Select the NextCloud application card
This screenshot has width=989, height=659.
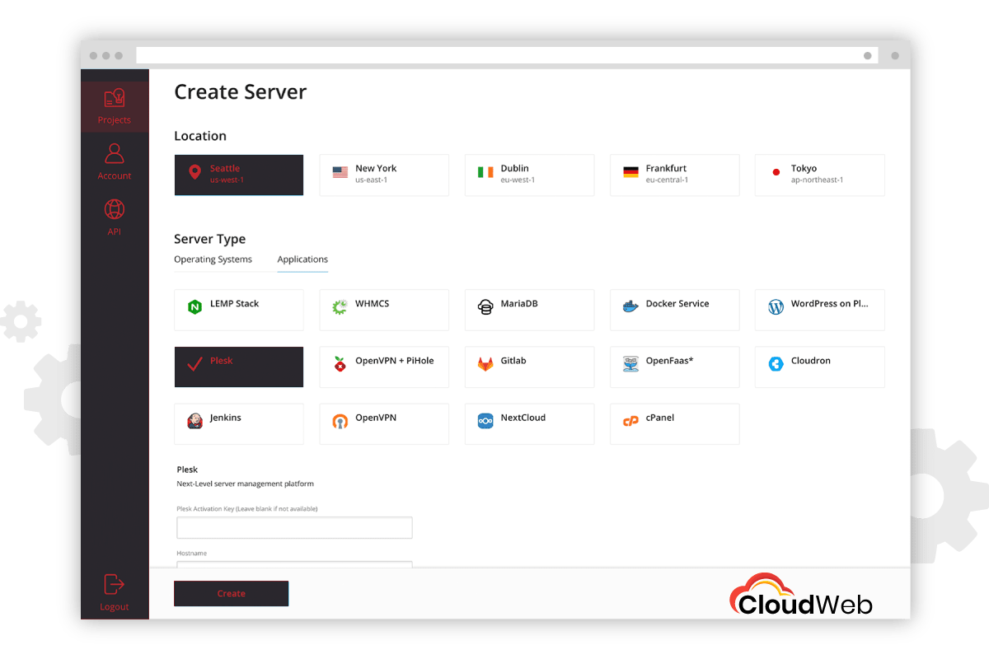point(529,423)
